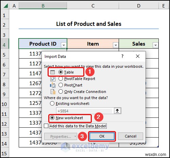170x158 pixels.
Task: Click the Item header cell
Action: click(93, 44)
